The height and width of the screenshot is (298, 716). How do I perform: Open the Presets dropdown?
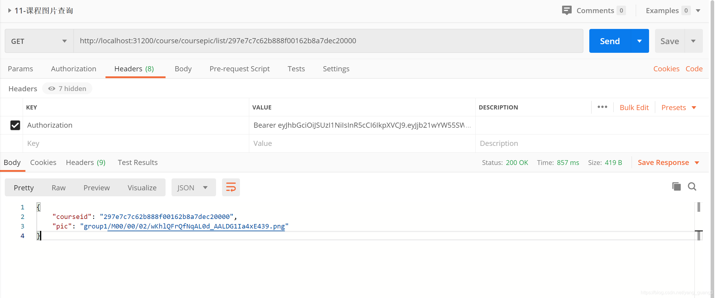tap(679, 108)
